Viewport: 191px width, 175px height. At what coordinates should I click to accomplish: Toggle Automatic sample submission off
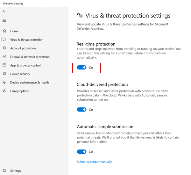coord(82,152)
